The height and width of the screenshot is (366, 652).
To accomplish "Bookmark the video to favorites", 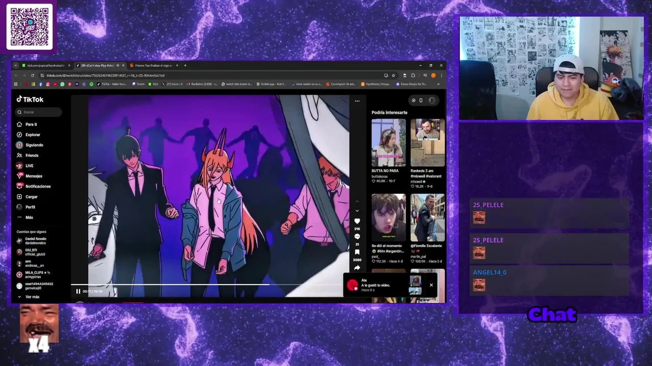I will coord(357,252).
